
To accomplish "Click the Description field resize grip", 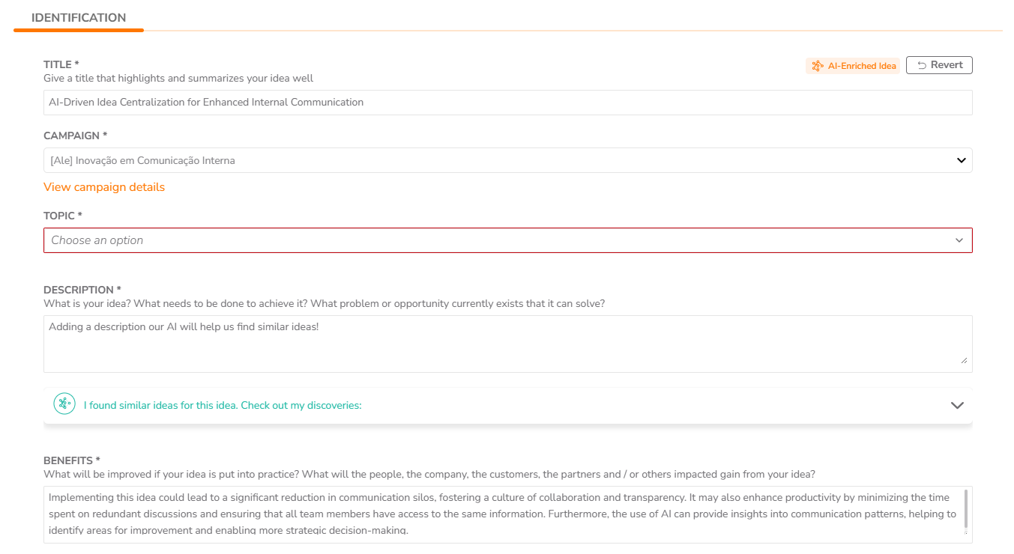I will (964, 360).
